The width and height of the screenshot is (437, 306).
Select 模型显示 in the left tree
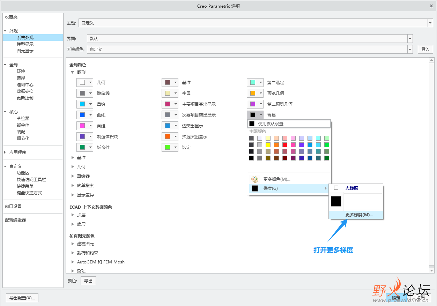[25, 44]
